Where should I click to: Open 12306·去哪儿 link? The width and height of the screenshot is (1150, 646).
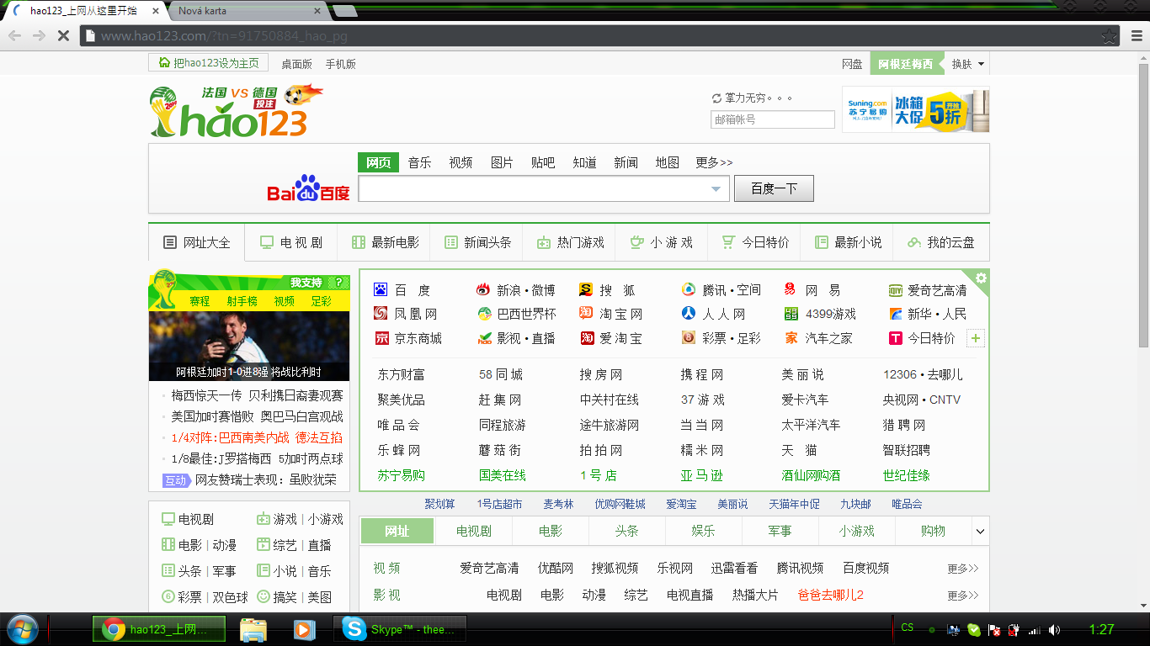pos(923,375)
